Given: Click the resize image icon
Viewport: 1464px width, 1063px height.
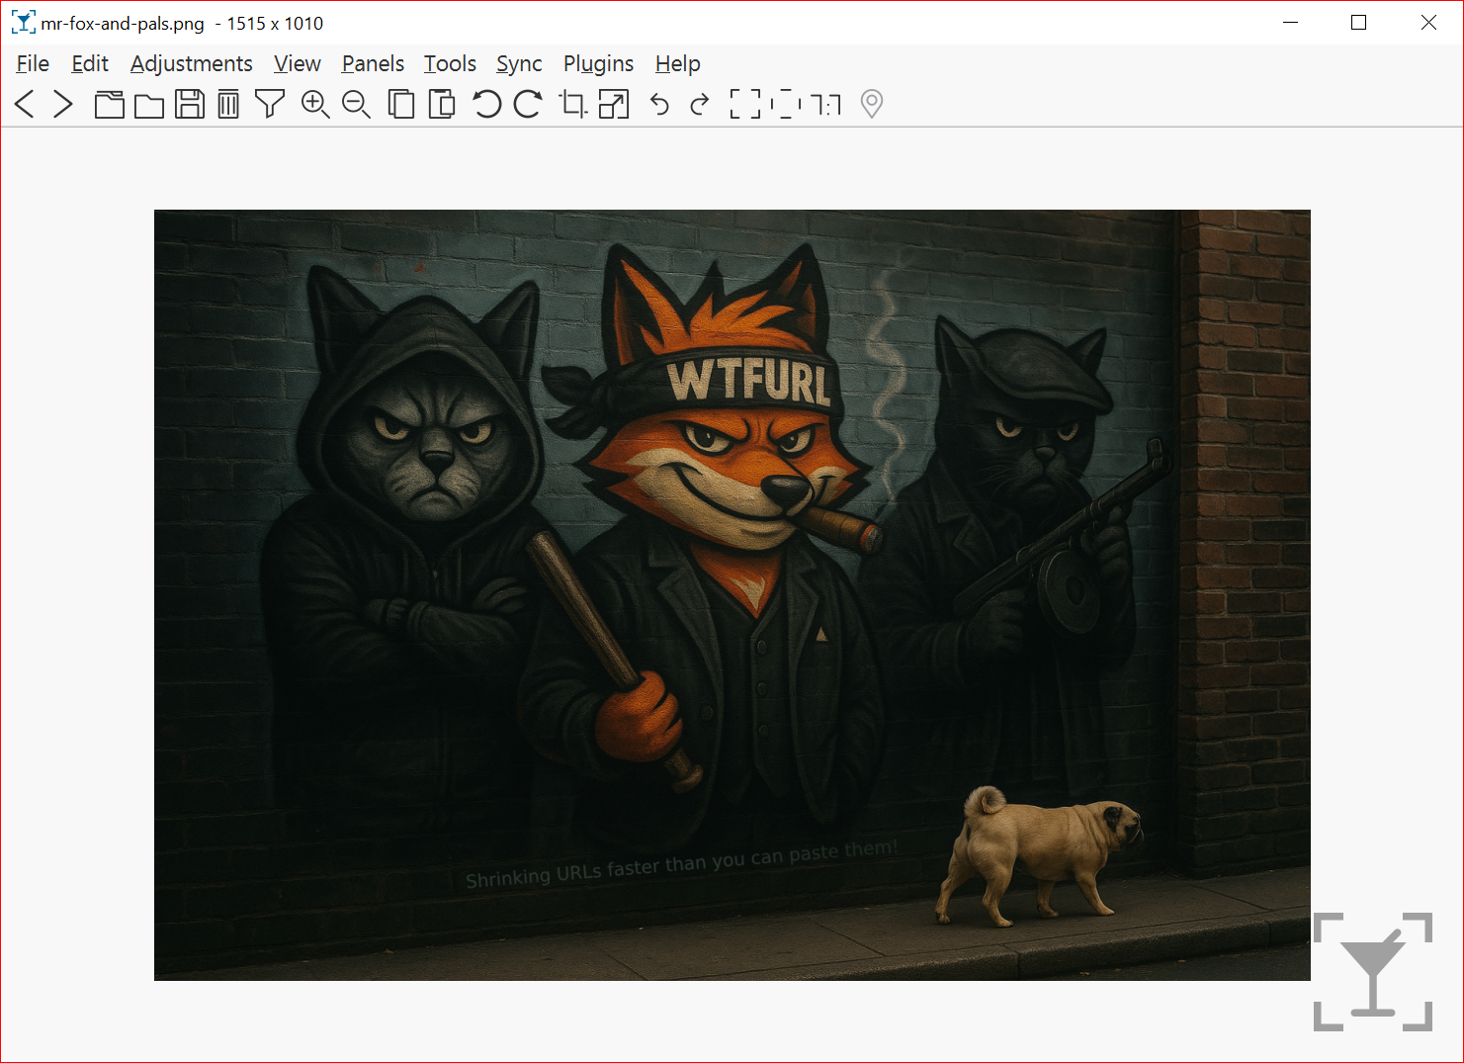Looking at the screenshot, I should pyautogui.click(x=614, y=104).
